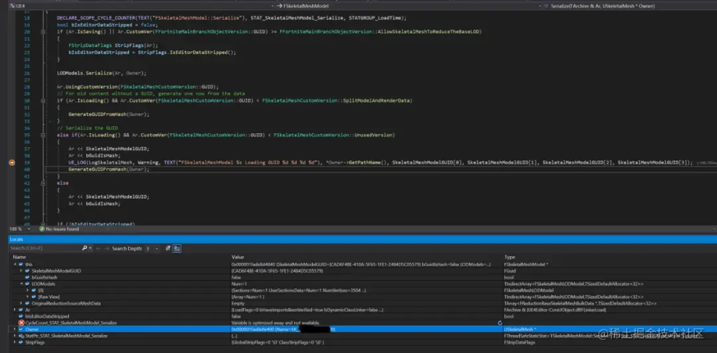This screenshot has height=353, width=717.
Task: Click the Locals search input field
Action: click(x=46, y=248)
